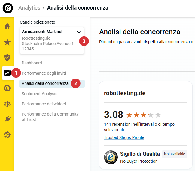Select Analisi della concorrenza menu item

tap(45, 83)
